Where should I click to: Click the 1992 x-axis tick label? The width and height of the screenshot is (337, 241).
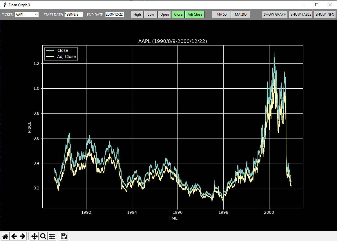(x=86, y=212)
